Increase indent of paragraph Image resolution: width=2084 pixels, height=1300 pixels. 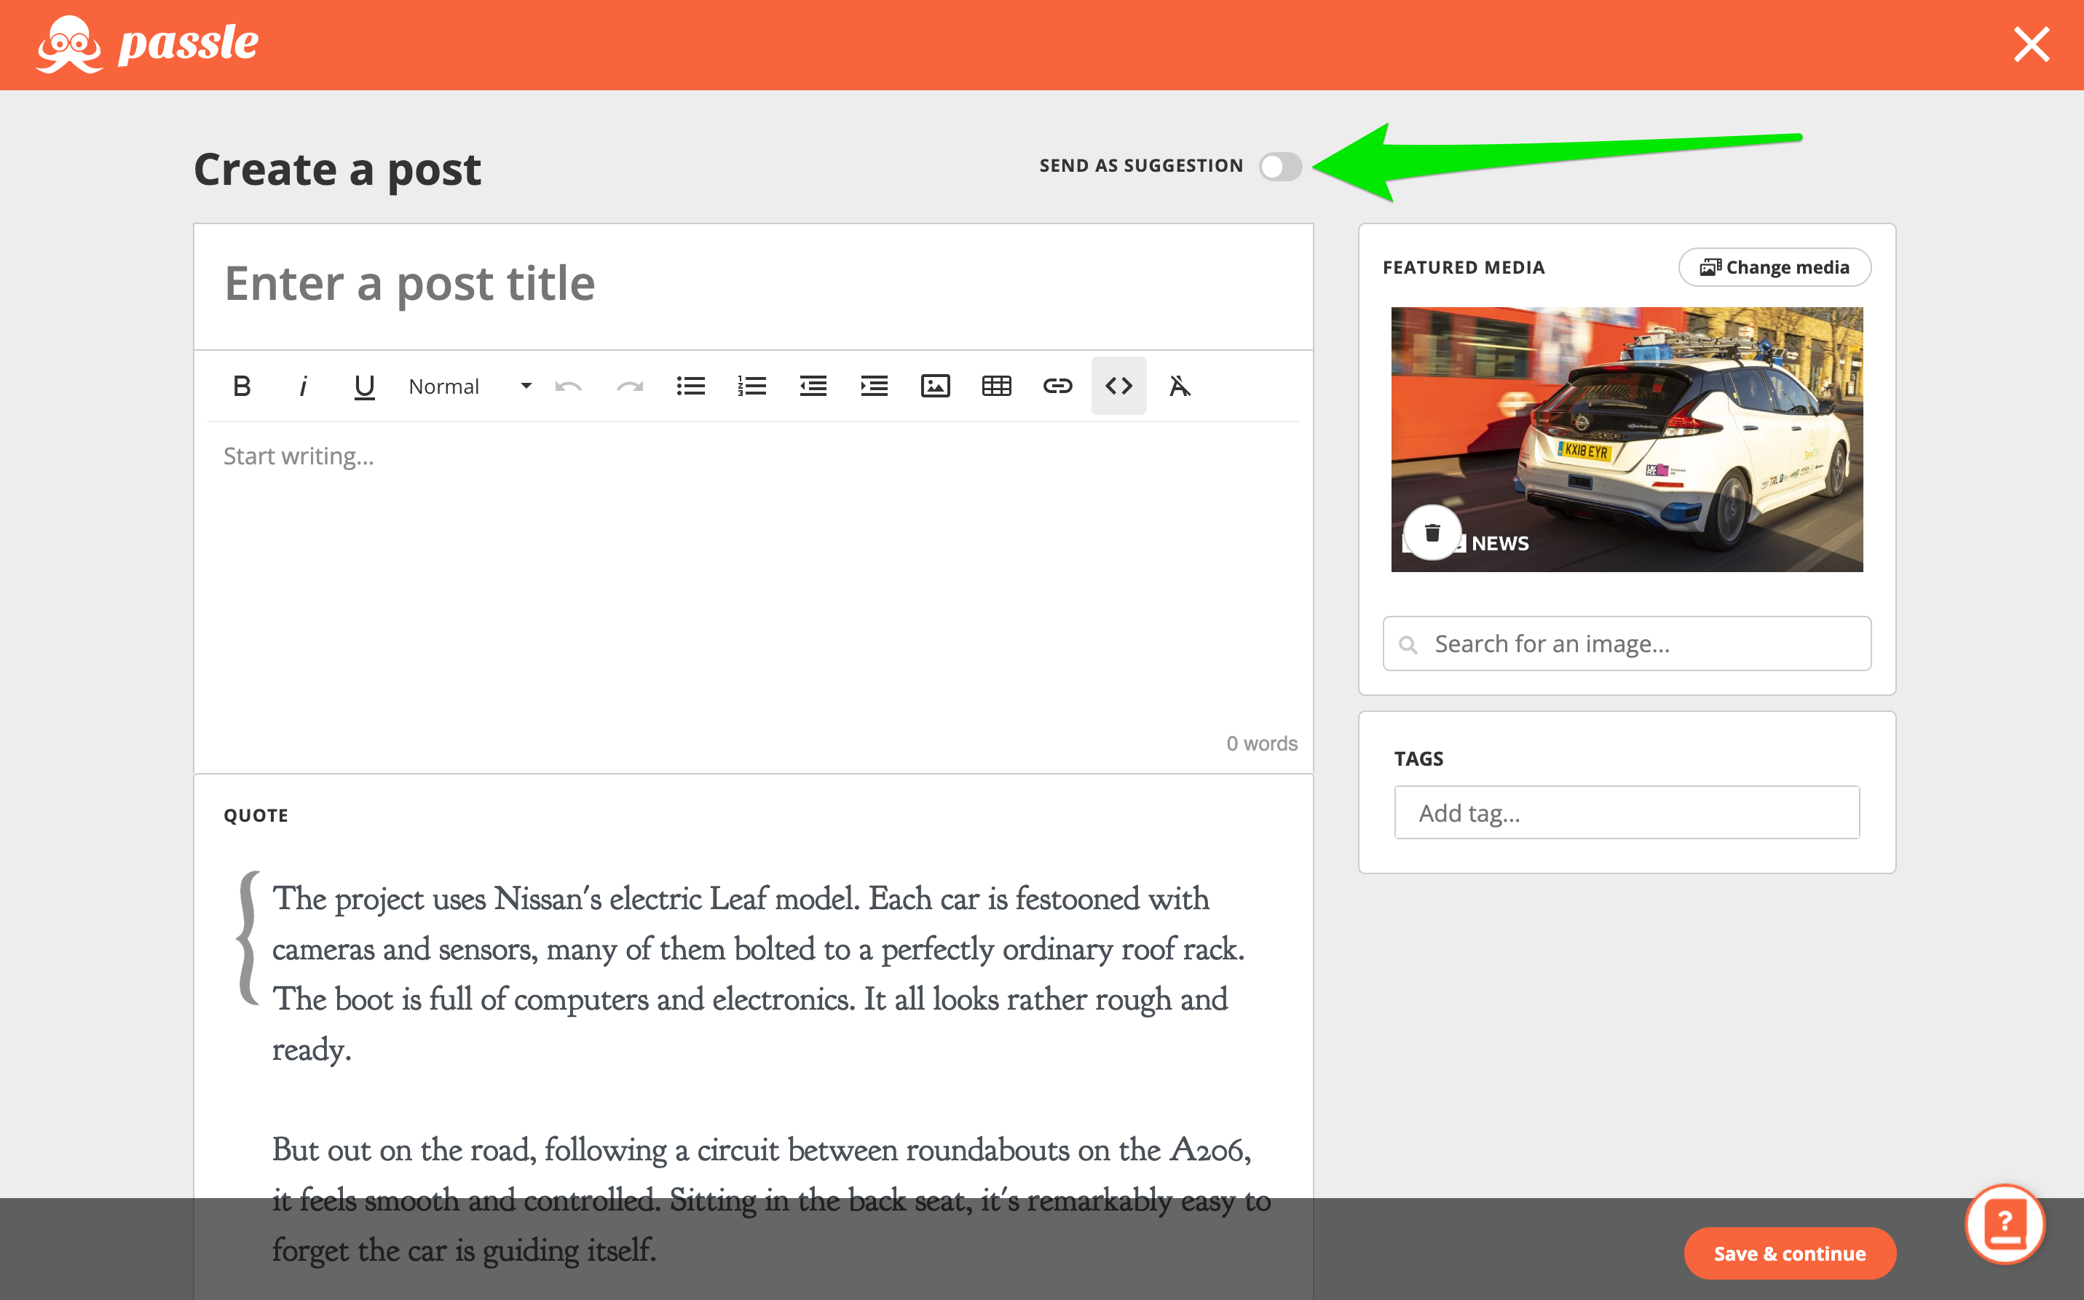pyautogui.click(x=874, y=386)
